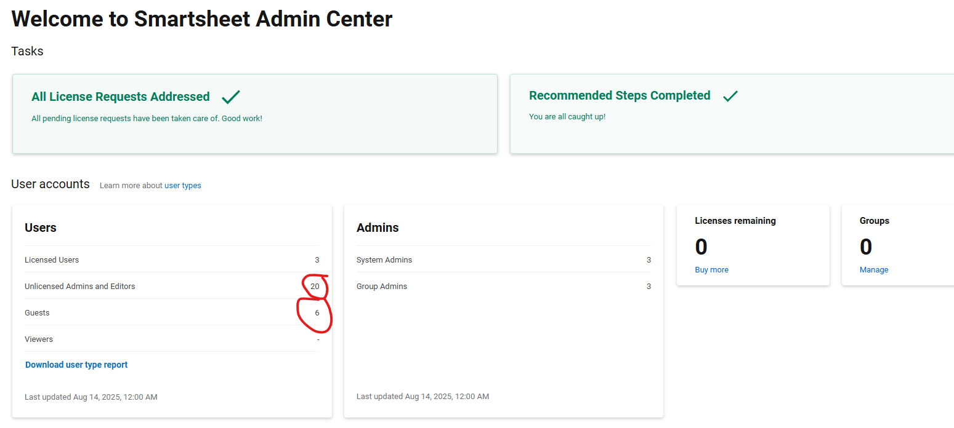Click the Admins card heading

tap(378, 228)
